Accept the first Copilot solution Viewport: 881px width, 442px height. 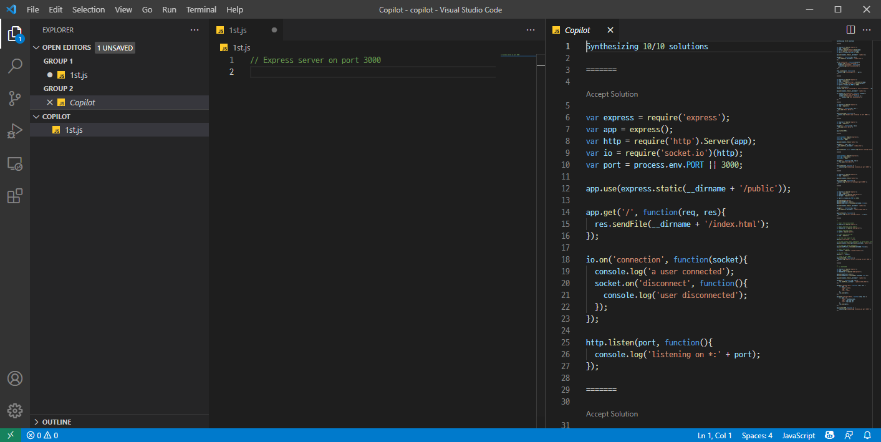(612, 94)
